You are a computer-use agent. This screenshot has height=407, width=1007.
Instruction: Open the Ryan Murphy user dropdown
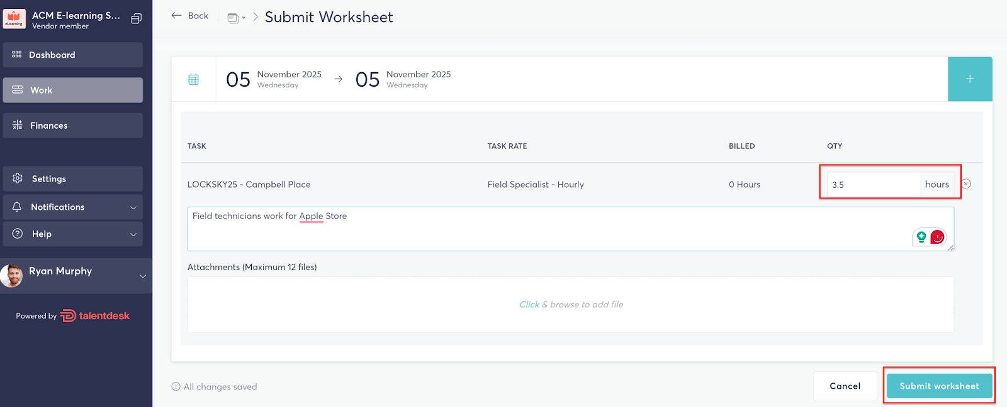click(142, 276)
